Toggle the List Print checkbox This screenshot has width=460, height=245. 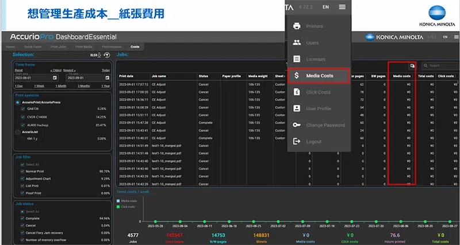[22, 186]
